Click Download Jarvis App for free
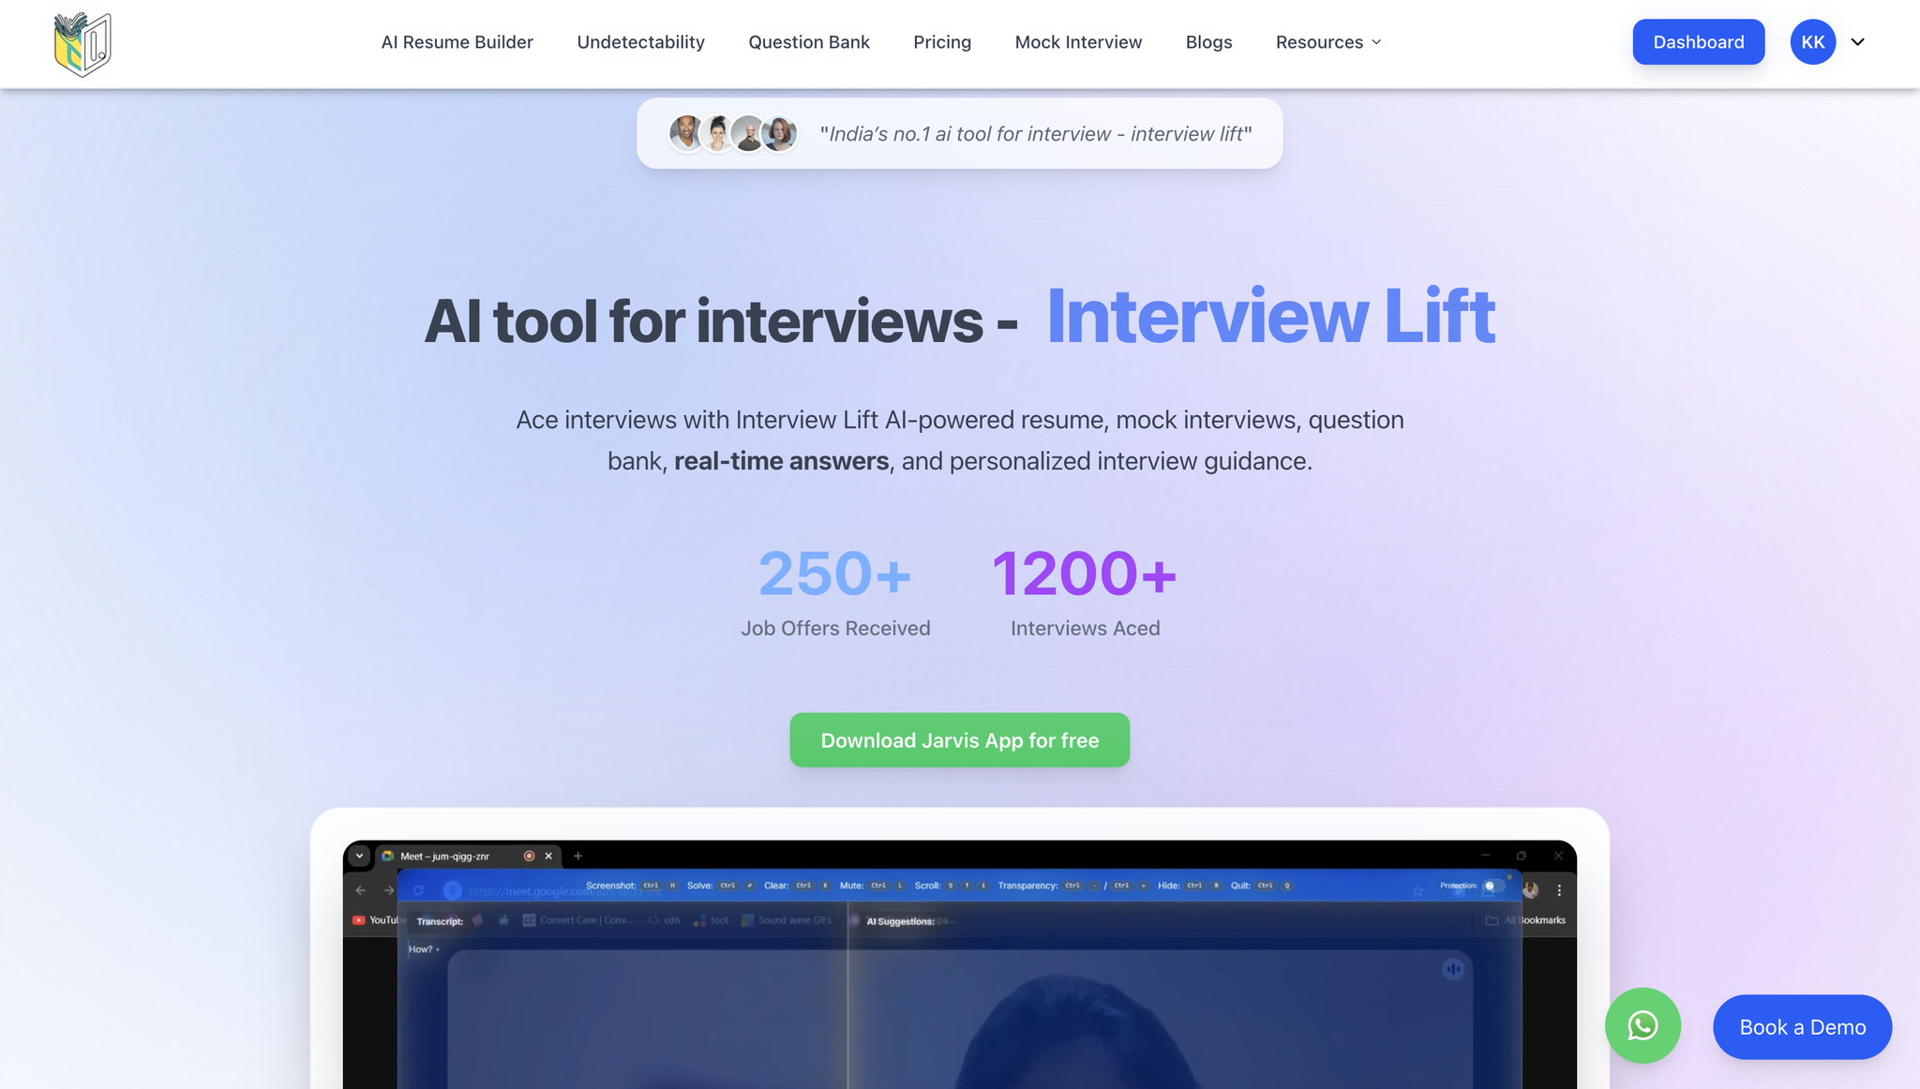The image size is (1920, 1089). pyautogui.click(x=959, y=740)
